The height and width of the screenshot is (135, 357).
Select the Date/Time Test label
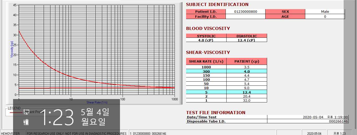pyautogui.click(x=201, y=117)
